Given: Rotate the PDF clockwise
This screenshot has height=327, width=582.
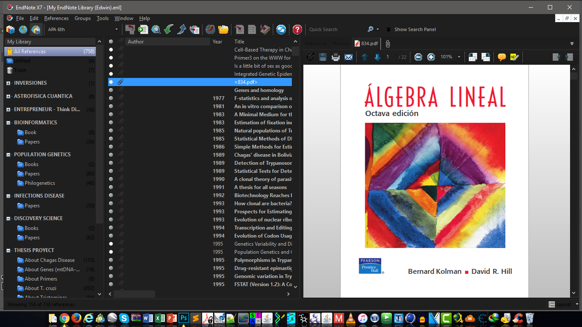Looking at the screenshot, I should tap(485, 57).
